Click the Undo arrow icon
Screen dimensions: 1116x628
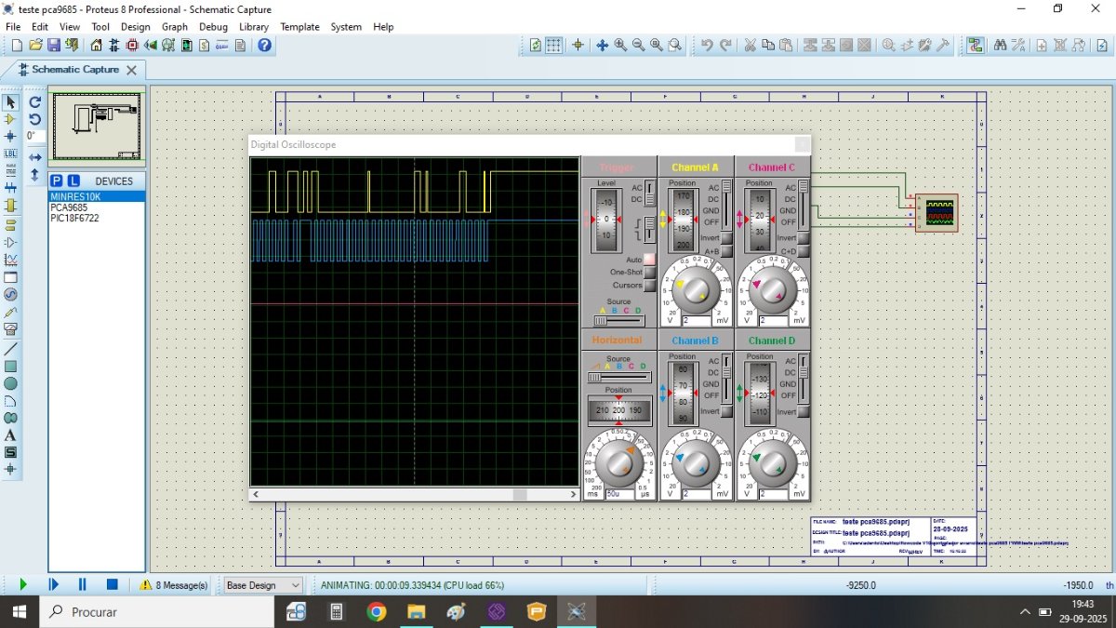pyautogui.click(x=707, y=45)
